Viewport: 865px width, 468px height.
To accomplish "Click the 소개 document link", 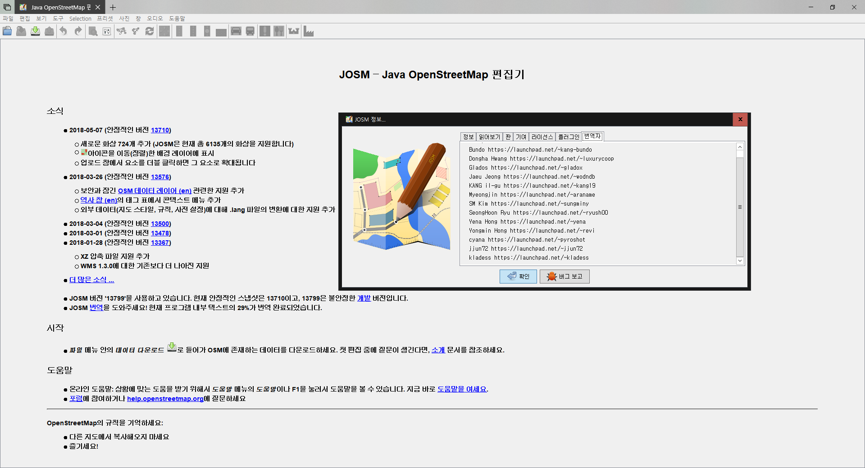I will coord(438,350).
